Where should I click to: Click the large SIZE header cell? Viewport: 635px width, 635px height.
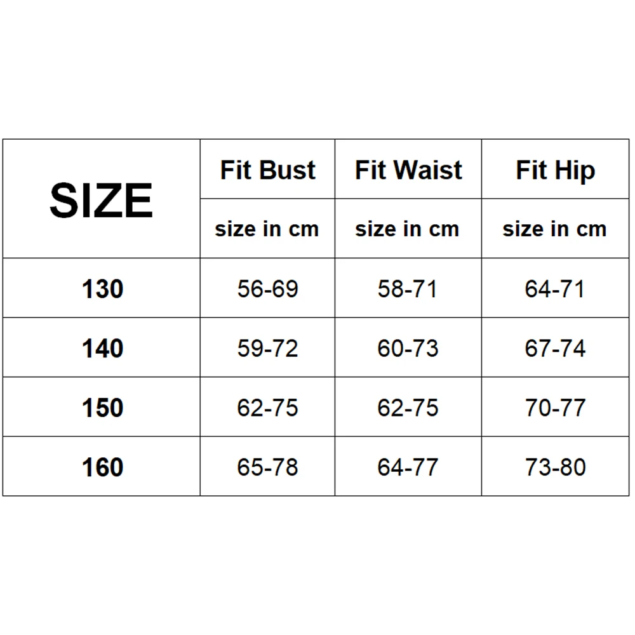click(102, 200)
